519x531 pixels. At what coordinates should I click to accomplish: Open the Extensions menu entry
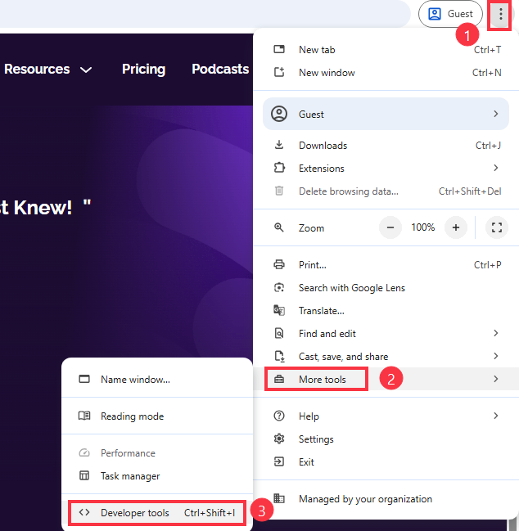(x=386, y=169)
